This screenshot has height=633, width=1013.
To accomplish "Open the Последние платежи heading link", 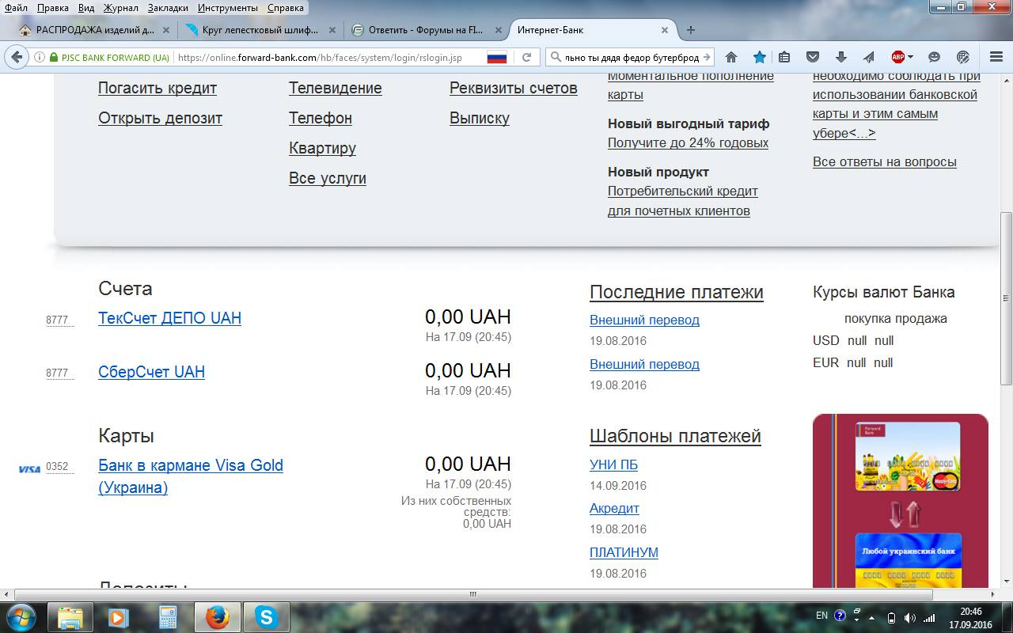I will coord(677,292).
